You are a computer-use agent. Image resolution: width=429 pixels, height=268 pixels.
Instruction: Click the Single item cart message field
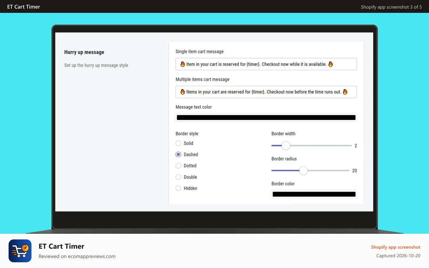(266, 64)
